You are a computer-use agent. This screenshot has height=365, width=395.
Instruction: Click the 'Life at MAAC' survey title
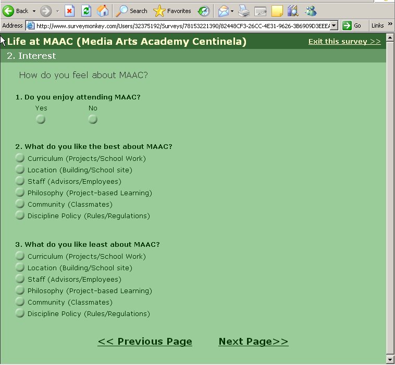pyautogui.click(x=127, y=42)
